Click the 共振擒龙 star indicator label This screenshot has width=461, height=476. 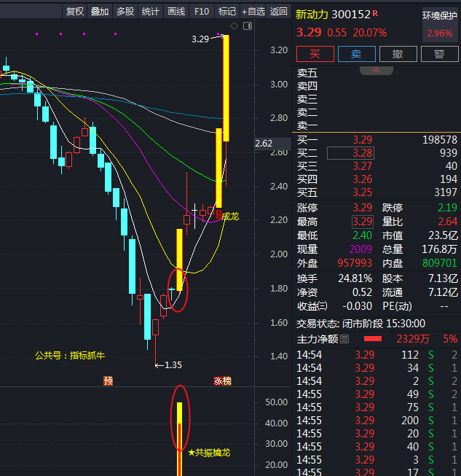[x=209, y=453]
